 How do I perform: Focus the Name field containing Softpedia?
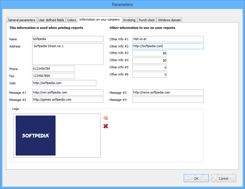pos(68,39)
